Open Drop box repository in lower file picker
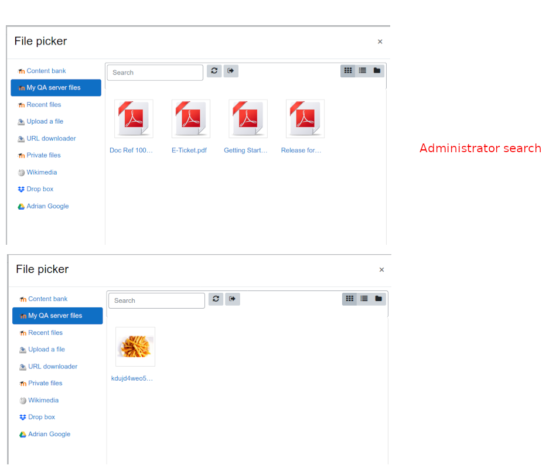The height and width of the screenshot is (472, 556). coord(37,417)
